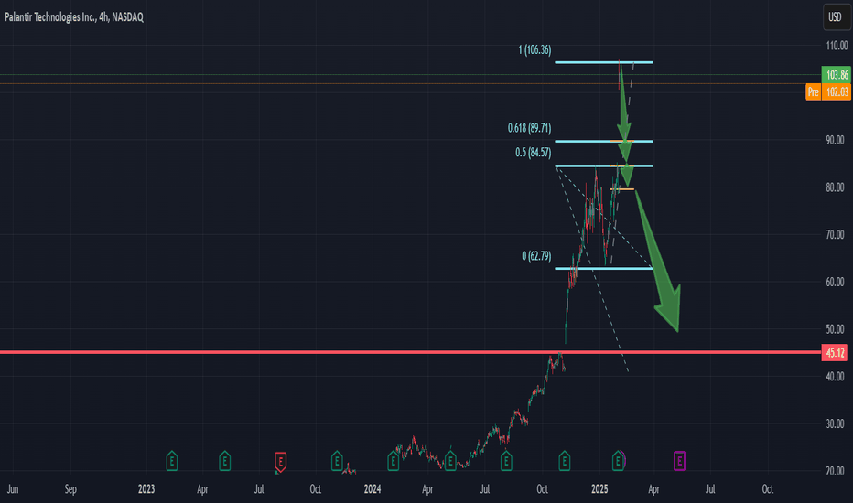Select the Fibonacci label "0.5 (84.57)"
853x503 pixels.
click(533, 152)
